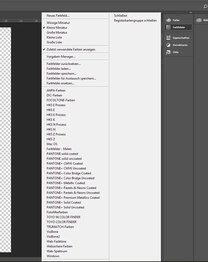Select HKS N Prozess library

click(x=56, y=125)
